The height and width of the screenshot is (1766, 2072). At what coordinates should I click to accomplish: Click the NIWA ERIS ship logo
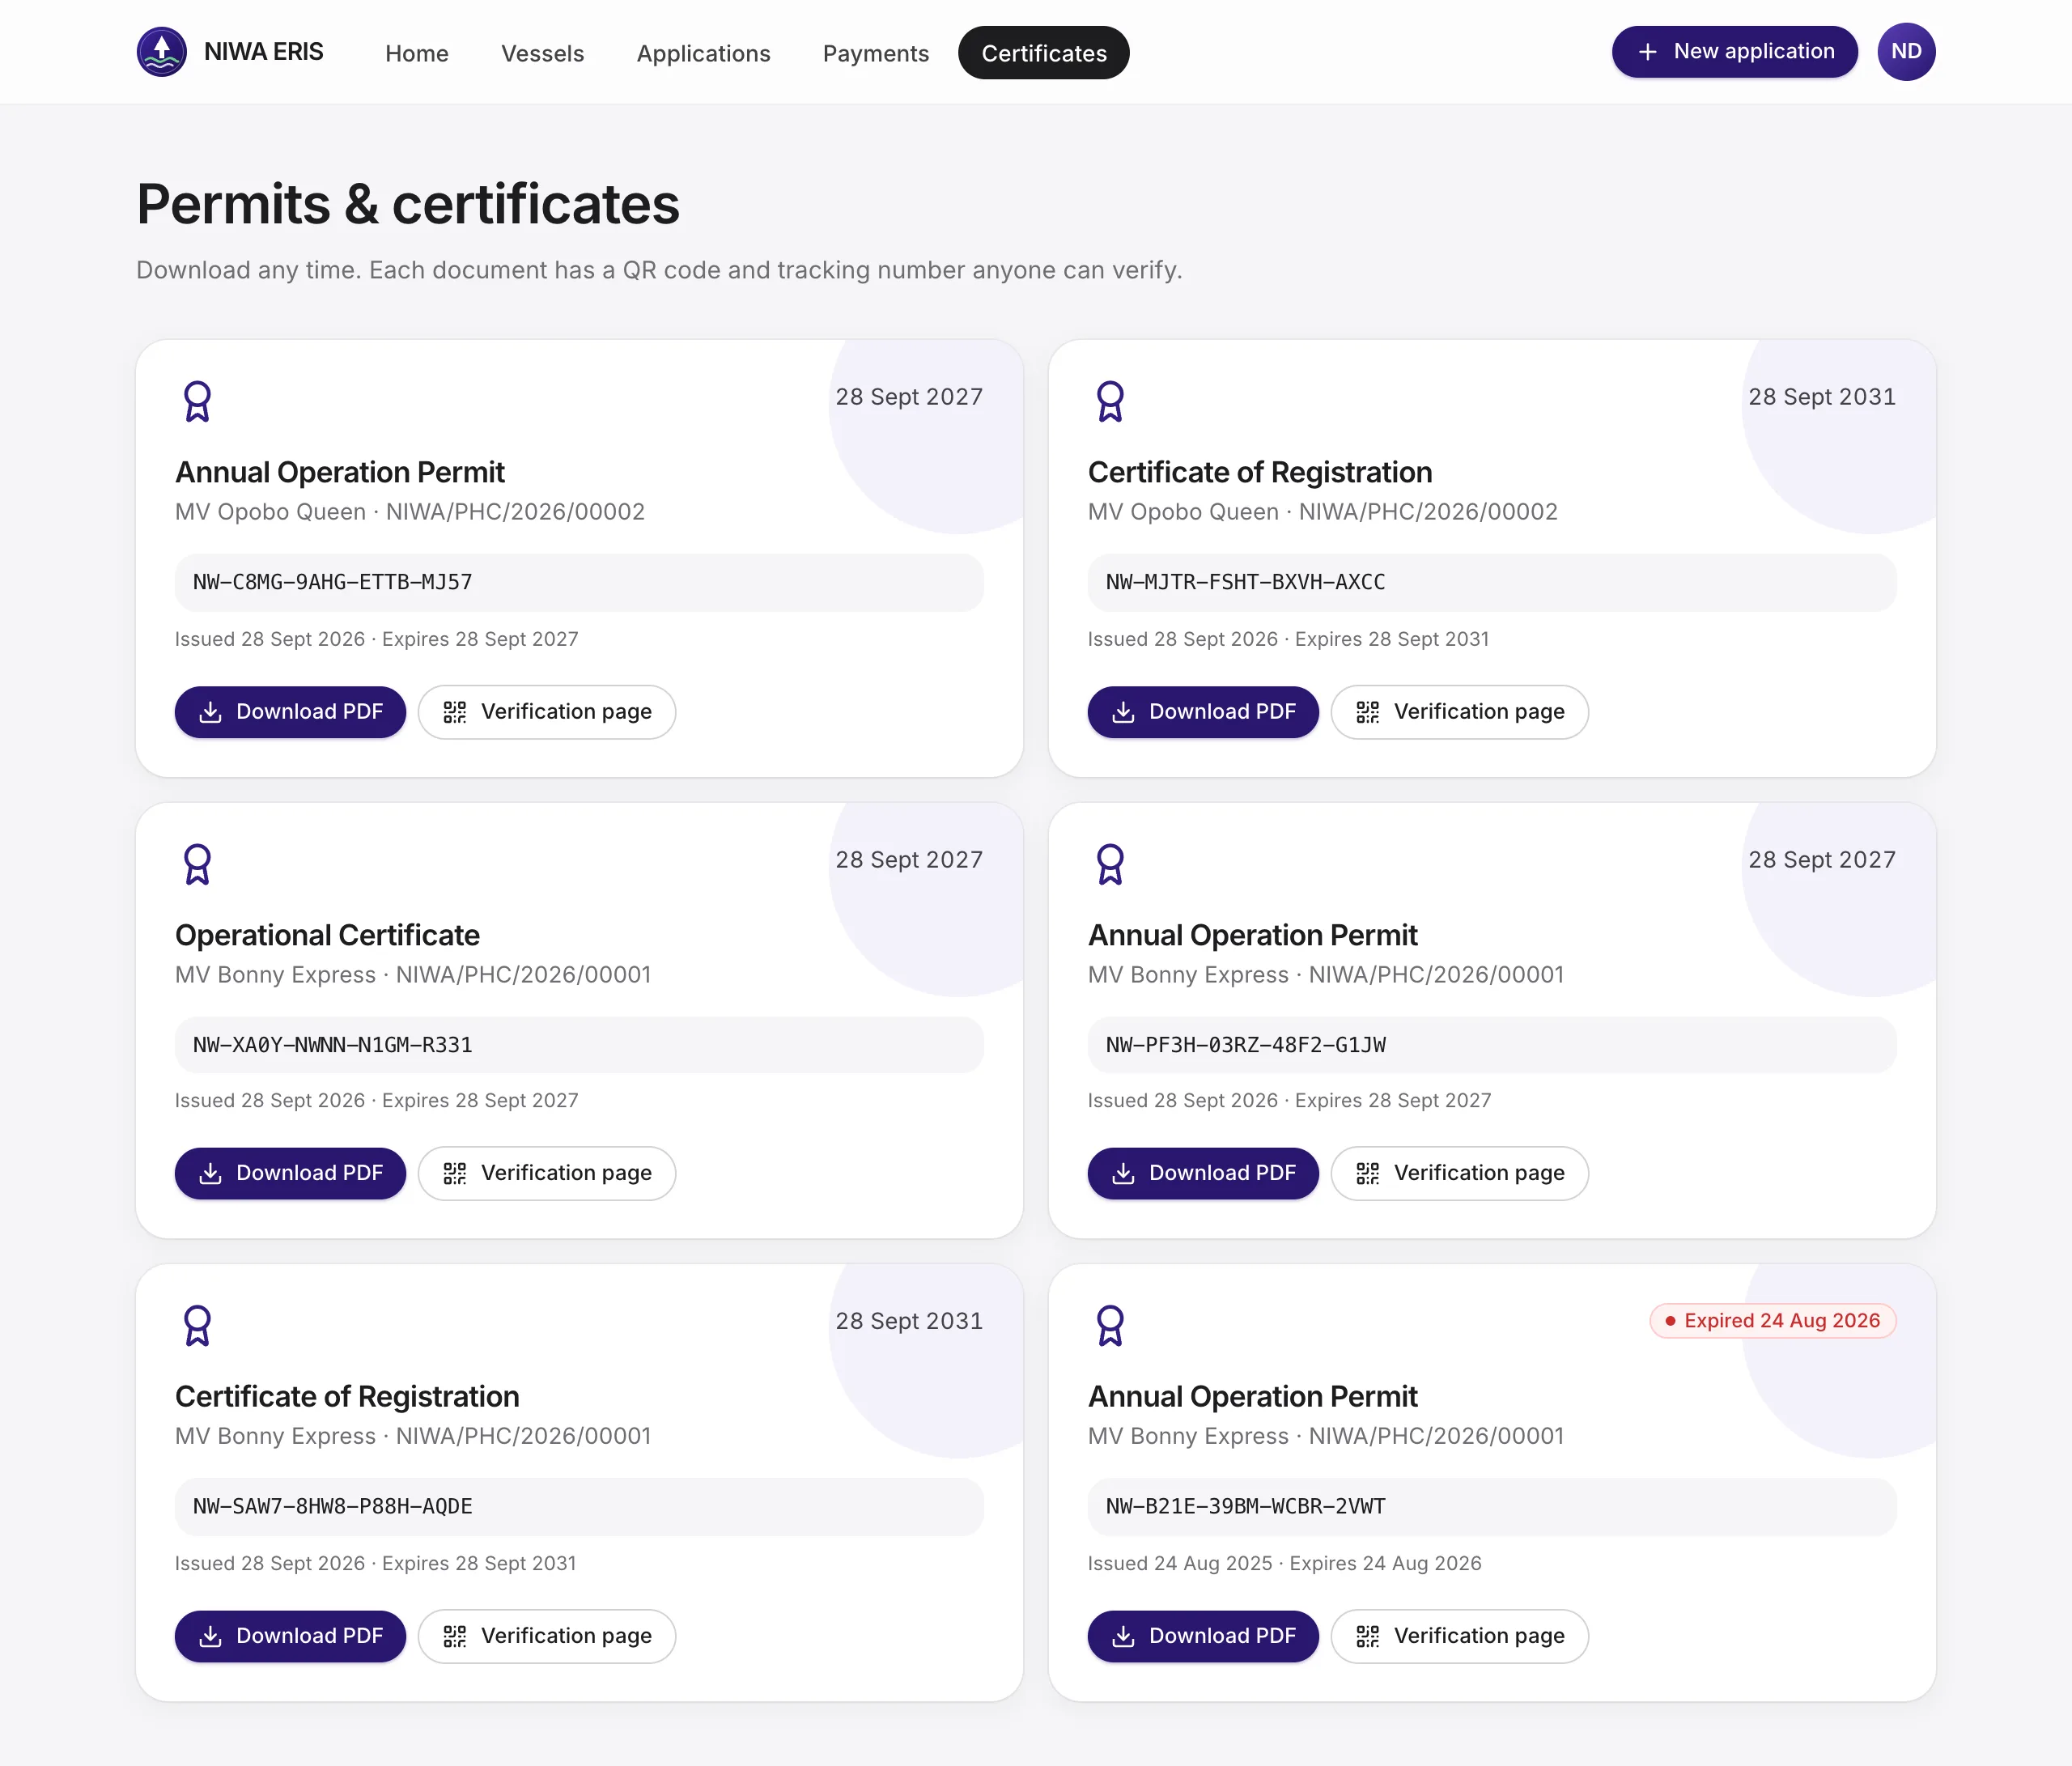pyautogui.click(x=161, y=52)
